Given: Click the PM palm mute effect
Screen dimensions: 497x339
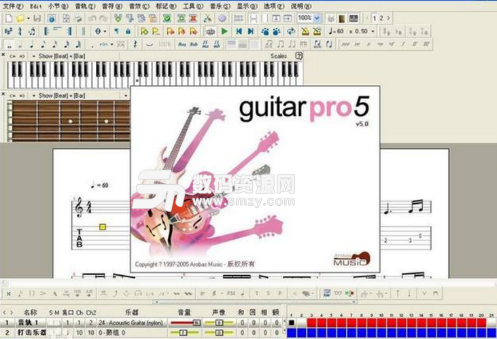Looking at the screenshot, I should click(231, 293).
